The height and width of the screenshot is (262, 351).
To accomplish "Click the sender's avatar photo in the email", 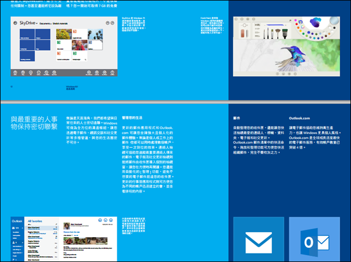I will pos(67,226).
